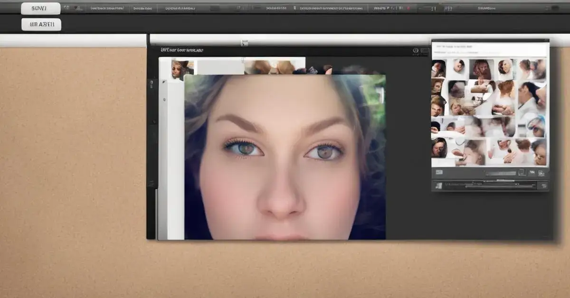This screenshot has height=298, width=570.
Task: Click the round info icon in editor header
Action: pos(416,51)
